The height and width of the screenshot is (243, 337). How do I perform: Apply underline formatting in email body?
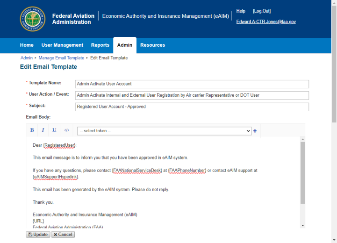[x=54, y=130]
